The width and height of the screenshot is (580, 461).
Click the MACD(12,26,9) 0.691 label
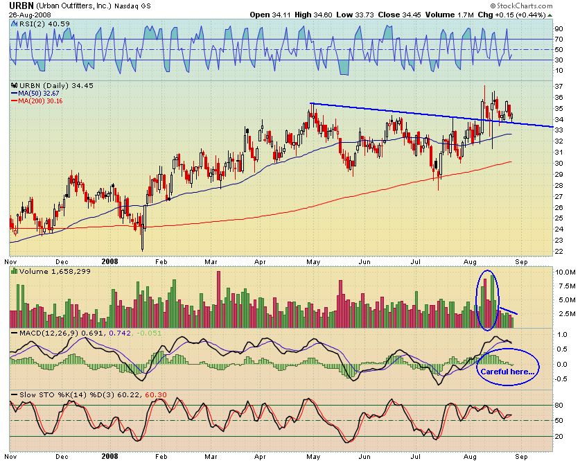point(62,333)
